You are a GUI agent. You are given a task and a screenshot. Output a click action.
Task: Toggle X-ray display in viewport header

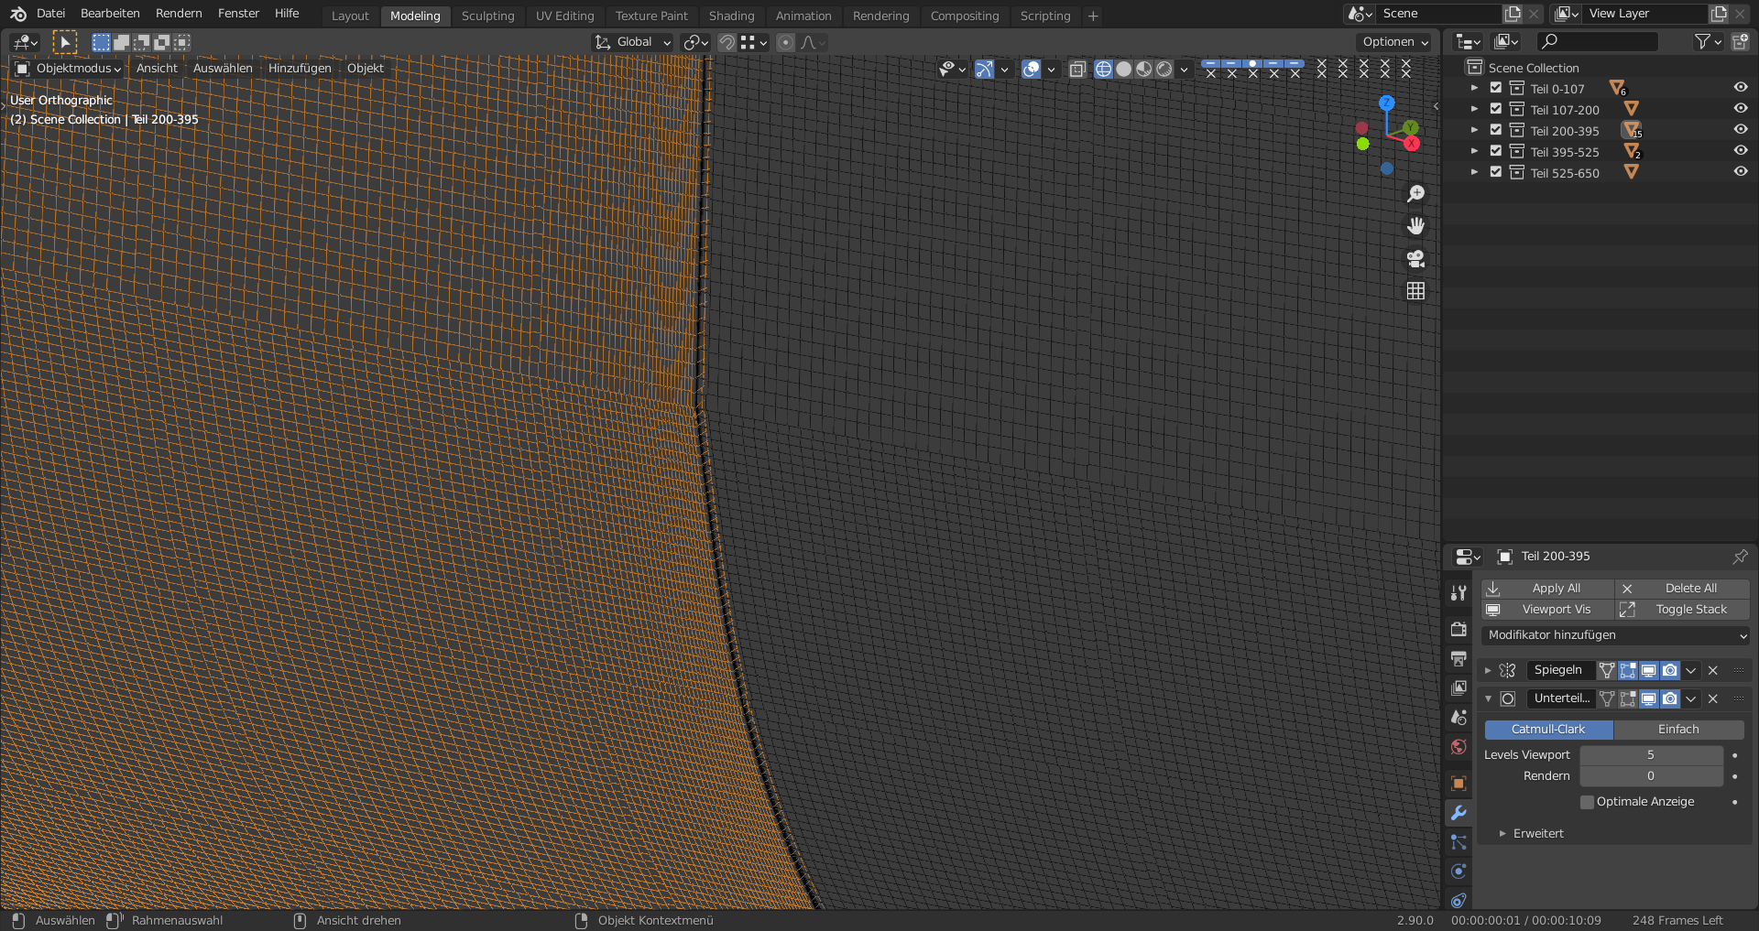click(x=1077, y=69)
